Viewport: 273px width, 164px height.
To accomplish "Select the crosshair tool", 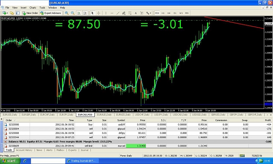I will point(99,13).
